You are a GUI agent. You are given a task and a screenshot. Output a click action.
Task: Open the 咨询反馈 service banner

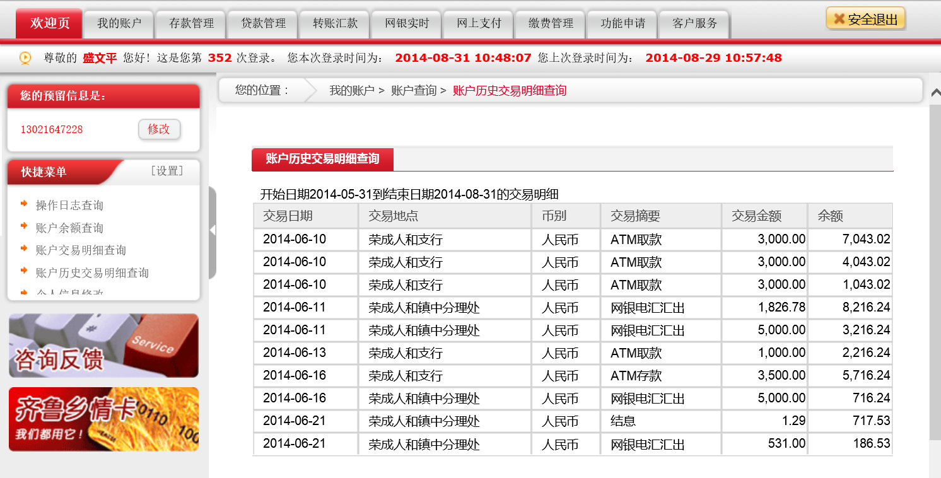pos(103,346)
